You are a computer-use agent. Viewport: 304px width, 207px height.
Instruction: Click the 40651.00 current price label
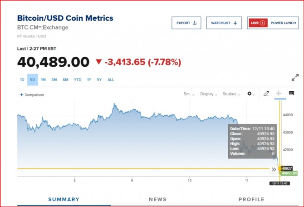coord(289,173)
